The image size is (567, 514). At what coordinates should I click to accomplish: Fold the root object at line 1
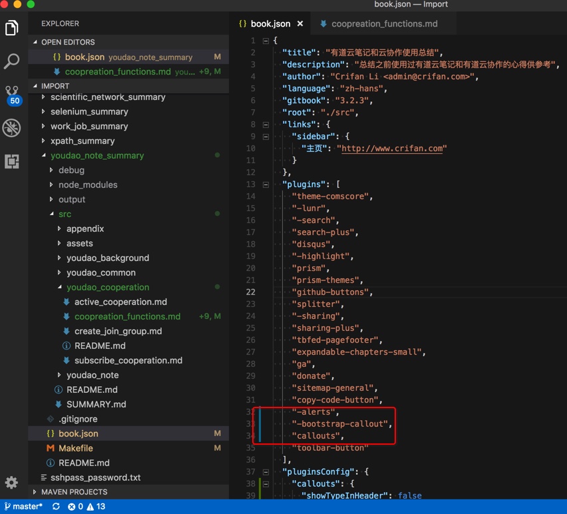[266, 41]
